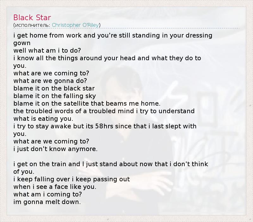Click the line 'what is eating you.'
Screen dimensions: 253x222
pyautogui.click(x=43, y=119)
